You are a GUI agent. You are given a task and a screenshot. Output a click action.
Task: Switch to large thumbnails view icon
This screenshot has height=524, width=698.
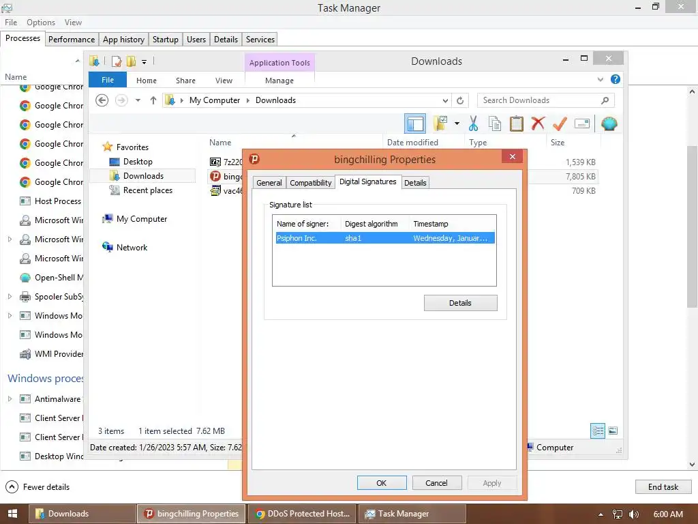pyautogui.click(x=613, y=431)
